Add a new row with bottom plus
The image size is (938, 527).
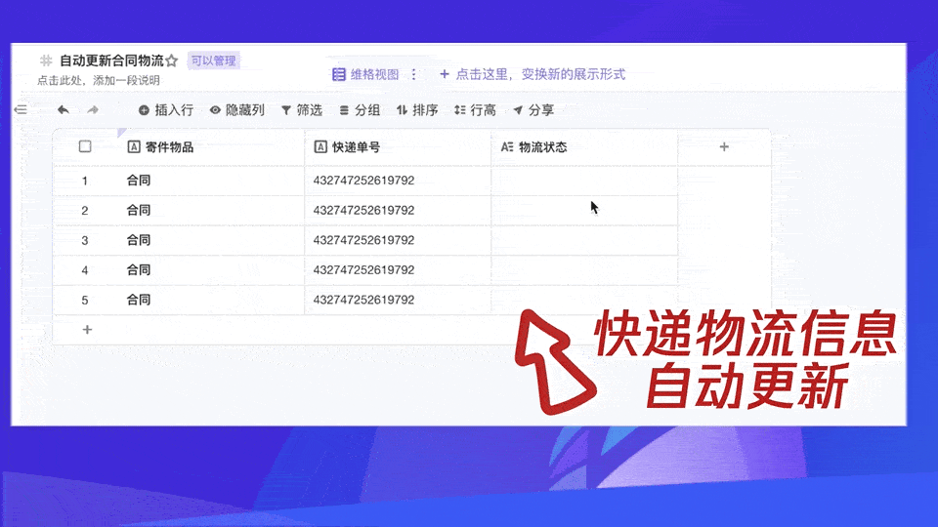[x=87, y=329]
